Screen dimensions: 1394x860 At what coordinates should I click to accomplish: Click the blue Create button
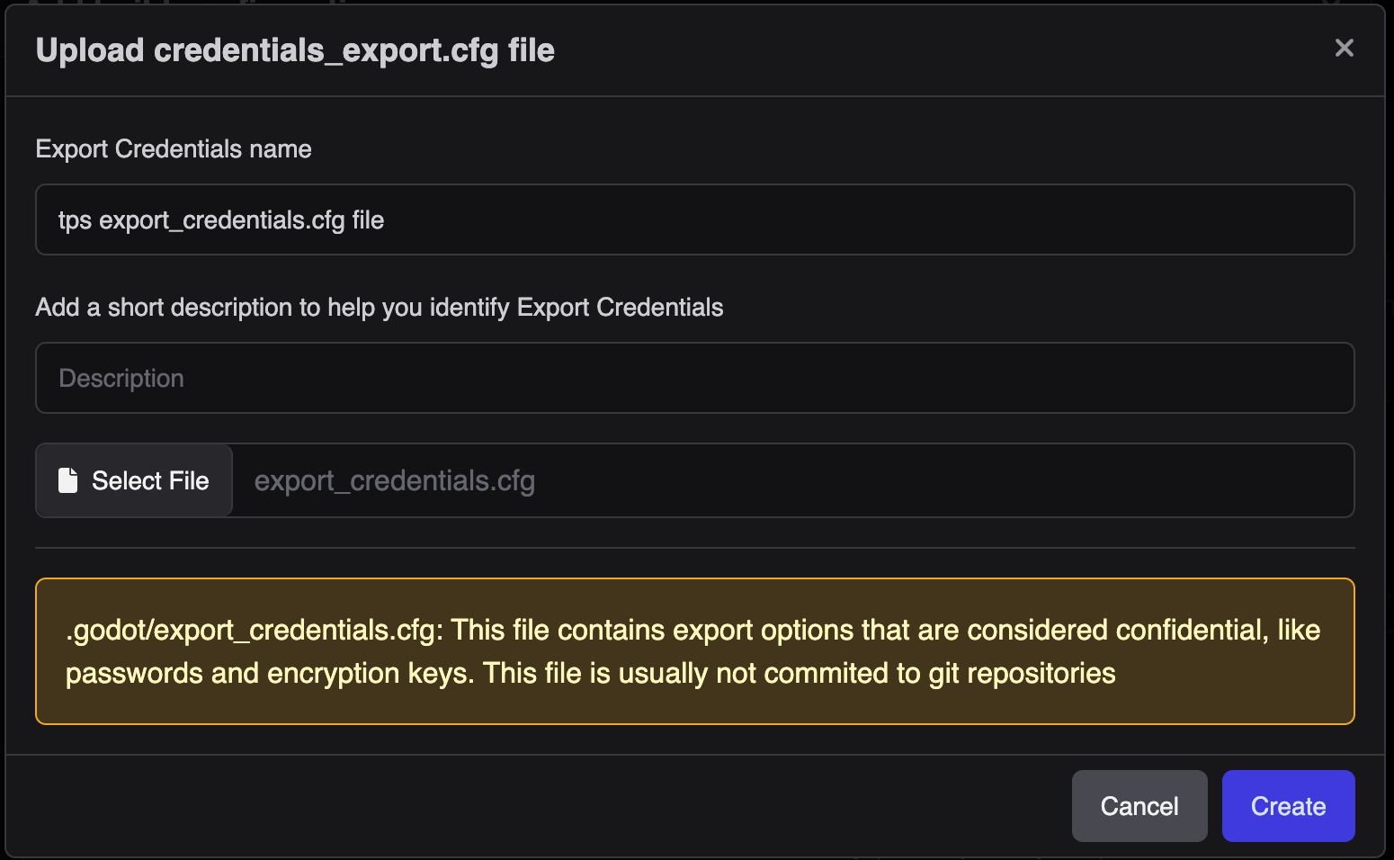coord(1288,806)
